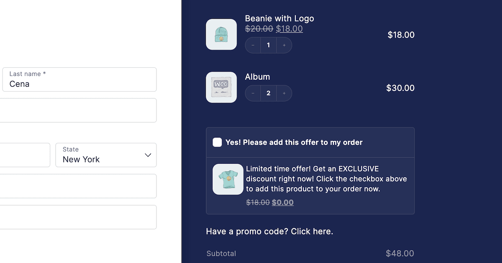Click the Album product title
502x263 pixels.
[x=257, y=77]
